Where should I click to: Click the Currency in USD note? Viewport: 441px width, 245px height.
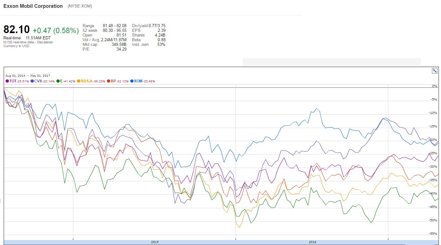[x=16, y=46]
